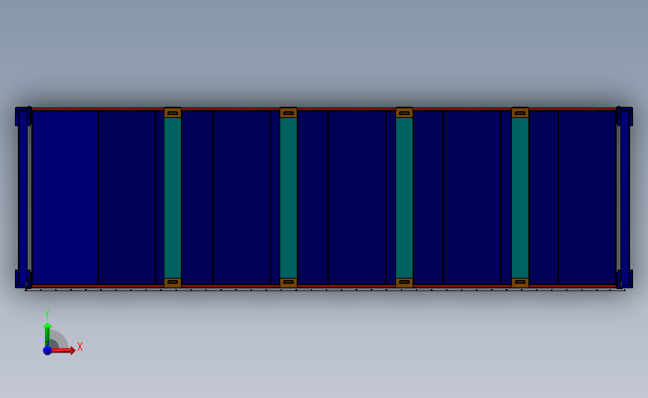
Task: Select the first teal strap from the left
Action: [173, 198]
